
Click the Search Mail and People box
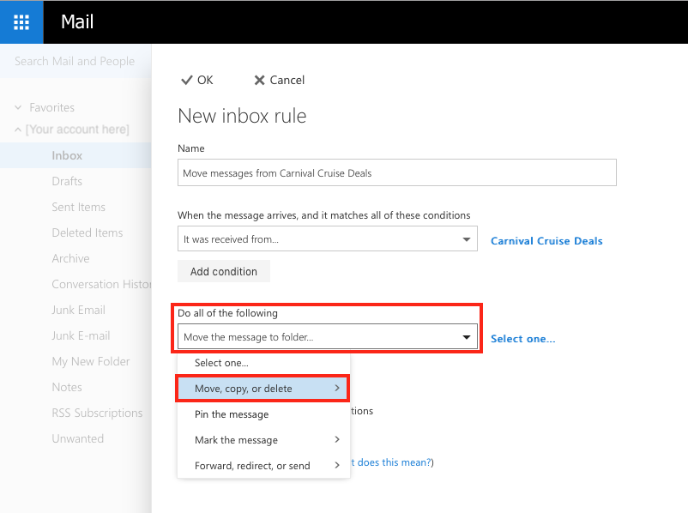[x=75, y=62]
